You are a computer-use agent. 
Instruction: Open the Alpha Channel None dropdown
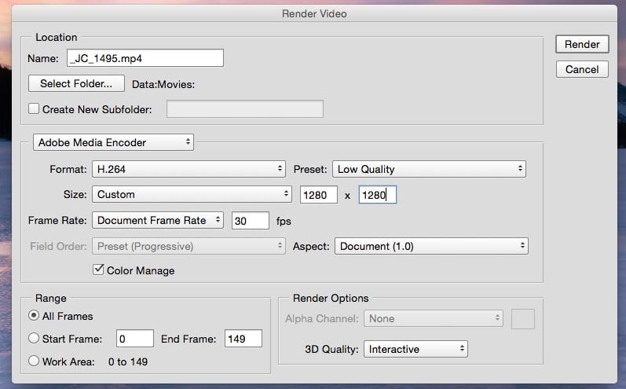(x=433, y=318)
